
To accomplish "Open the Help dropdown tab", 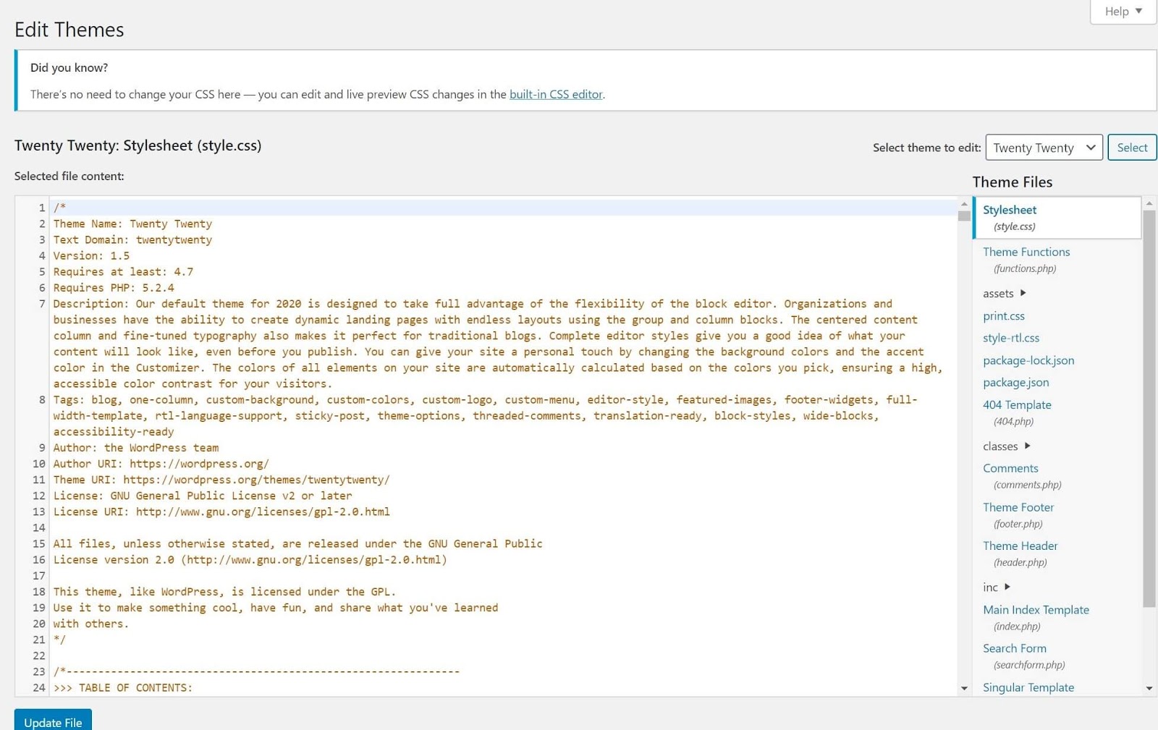I will pos(1123,12).
